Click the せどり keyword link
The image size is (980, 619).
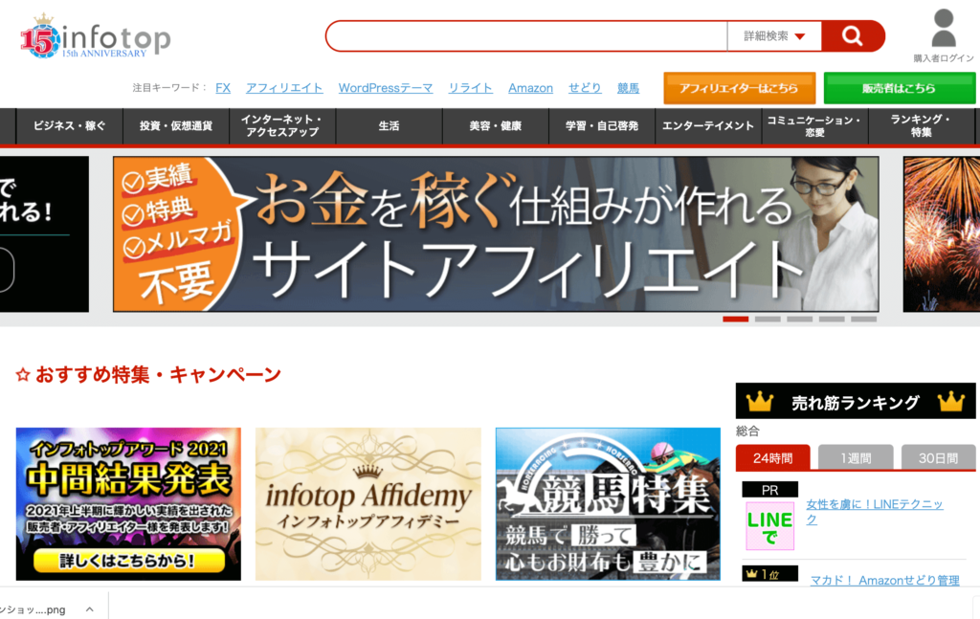click(x=585, y=88)
